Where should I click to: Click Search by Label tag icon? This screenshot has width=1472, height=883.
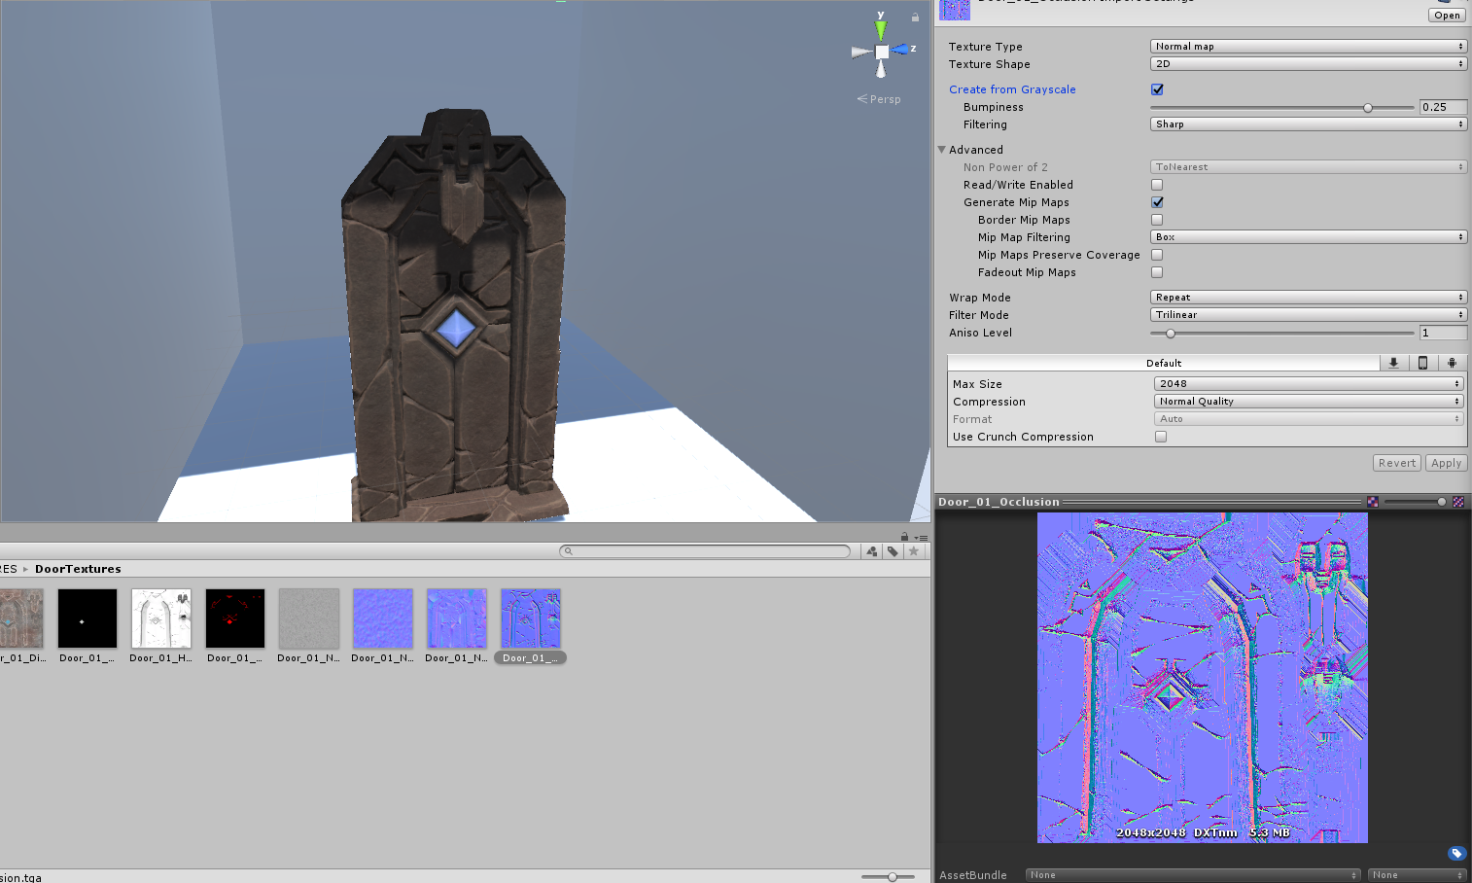[x=893, y=551]
